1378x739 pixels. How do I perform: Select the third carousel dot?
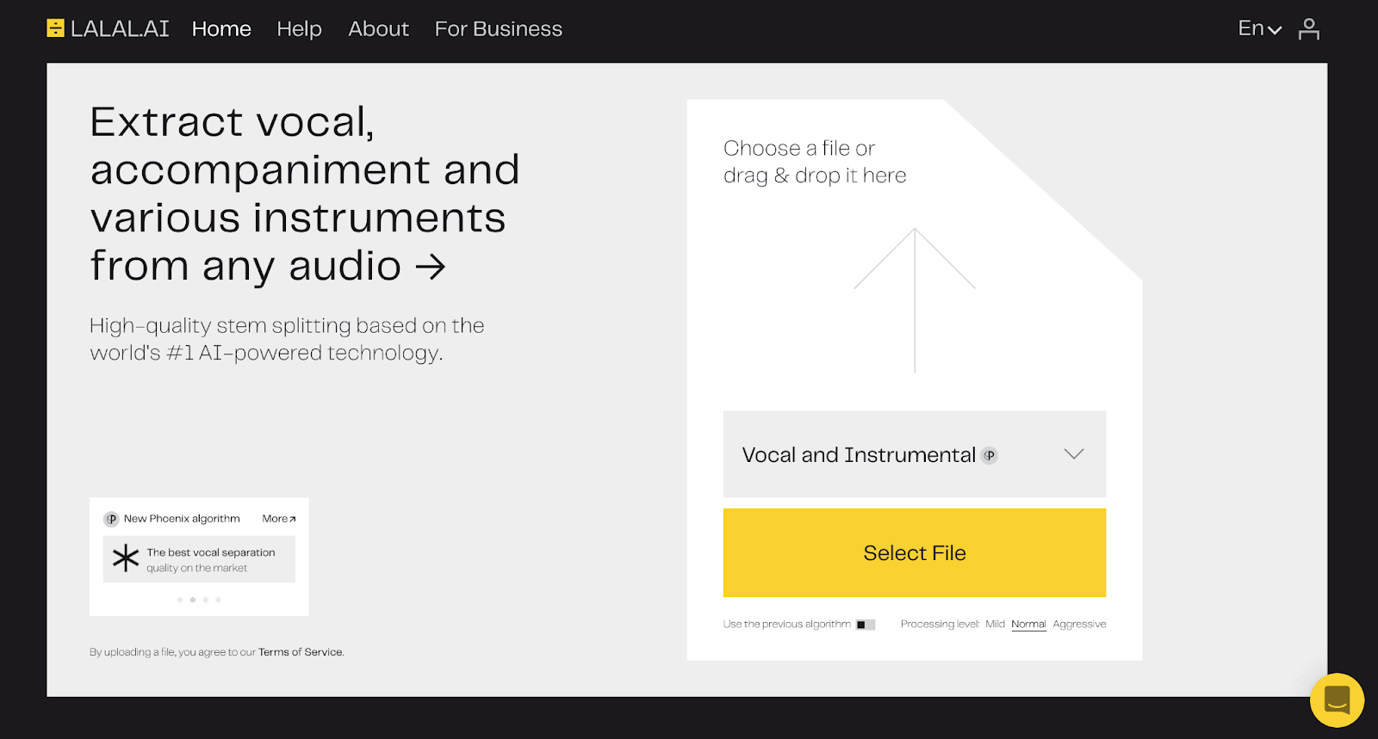tap(205, 600)
